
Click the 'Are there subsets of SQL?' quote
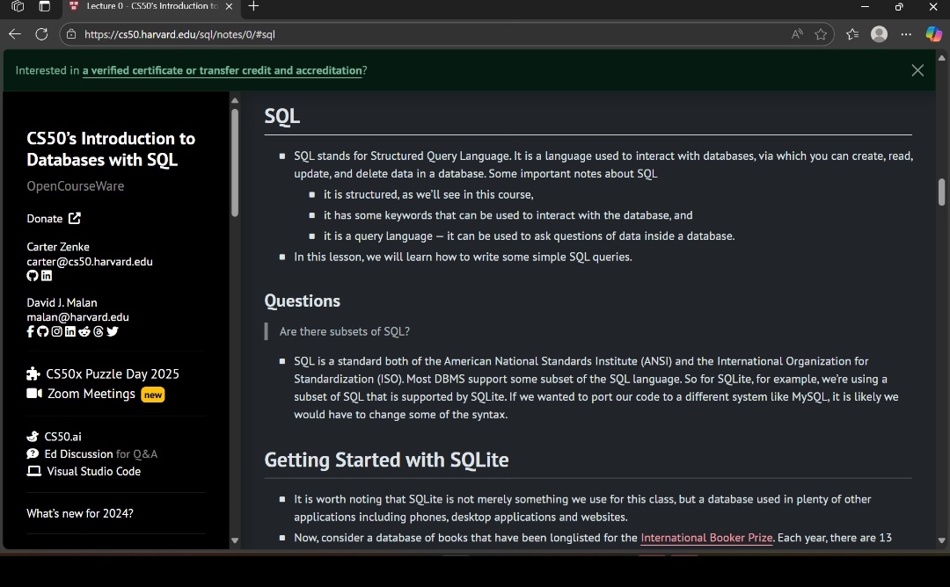click(344, 331)
